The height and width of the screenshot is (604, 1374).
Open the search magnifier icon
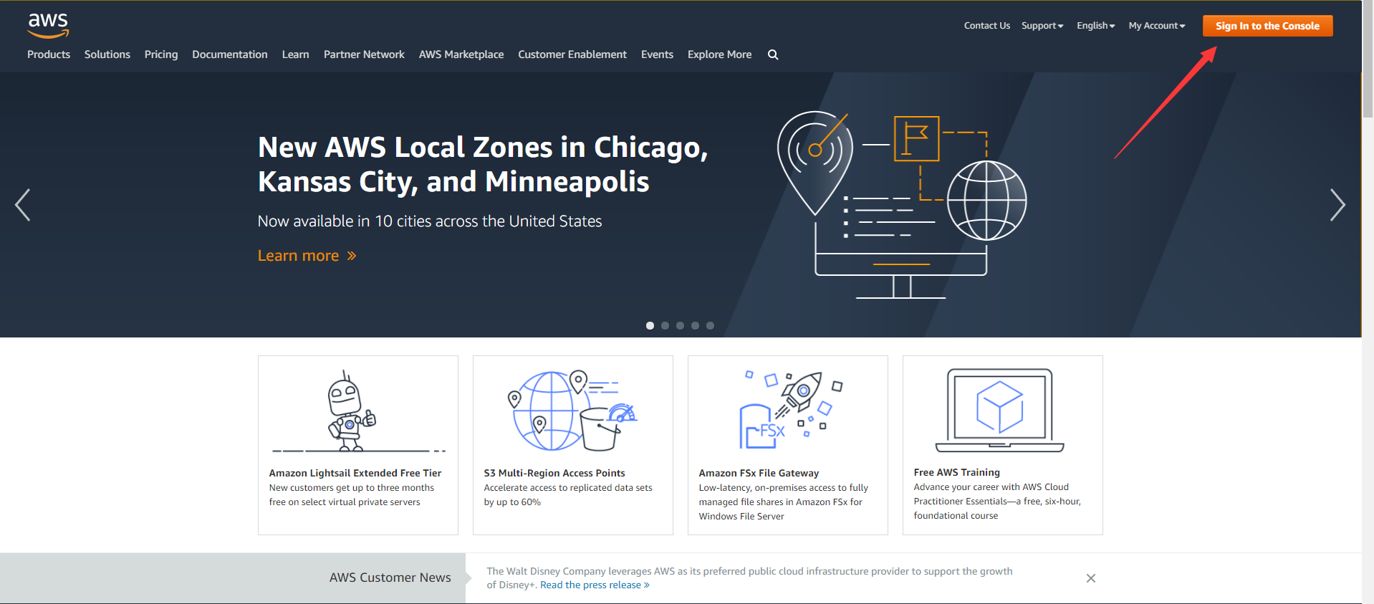click(773, 54)
